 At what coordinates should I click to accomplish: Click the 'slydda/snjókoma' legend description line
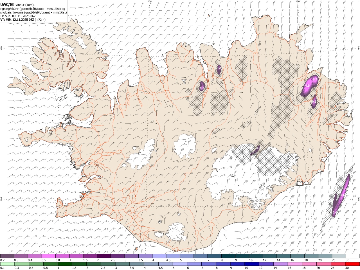pyautogui.click(x=33, y=12)
